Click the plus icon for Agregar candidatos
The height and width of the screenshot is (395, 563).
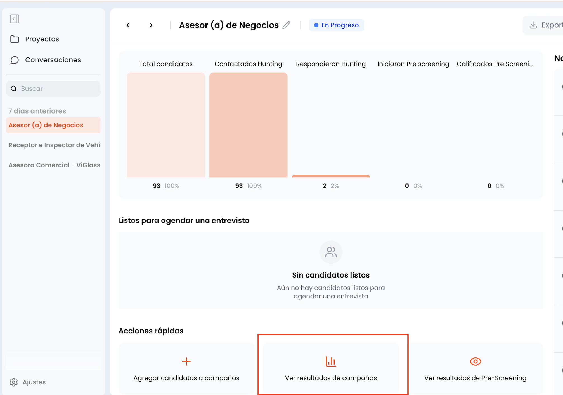(186, 362)
